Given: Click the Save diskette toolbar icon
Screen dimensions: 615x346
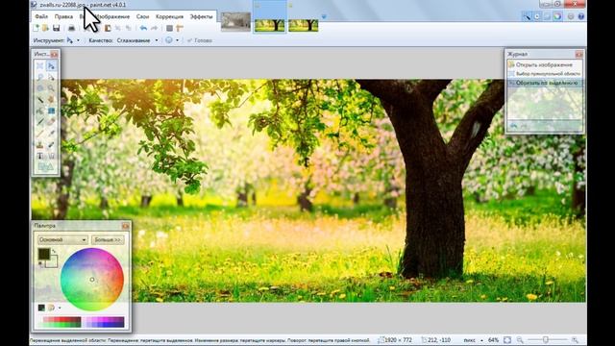Looking at the screenshot, I should [56, 28].
